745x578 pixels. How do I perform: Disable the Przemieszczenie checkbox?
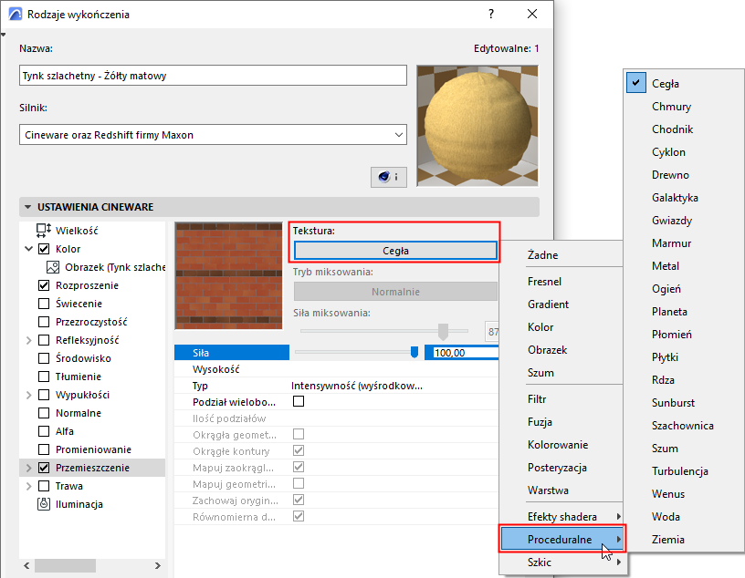pyautogui.click(x=44, y=468)
